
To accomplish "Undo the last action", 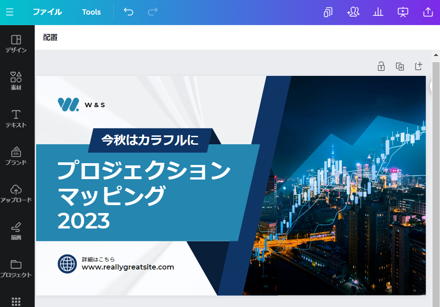I will pyautogui.click(x=129, y=12).
